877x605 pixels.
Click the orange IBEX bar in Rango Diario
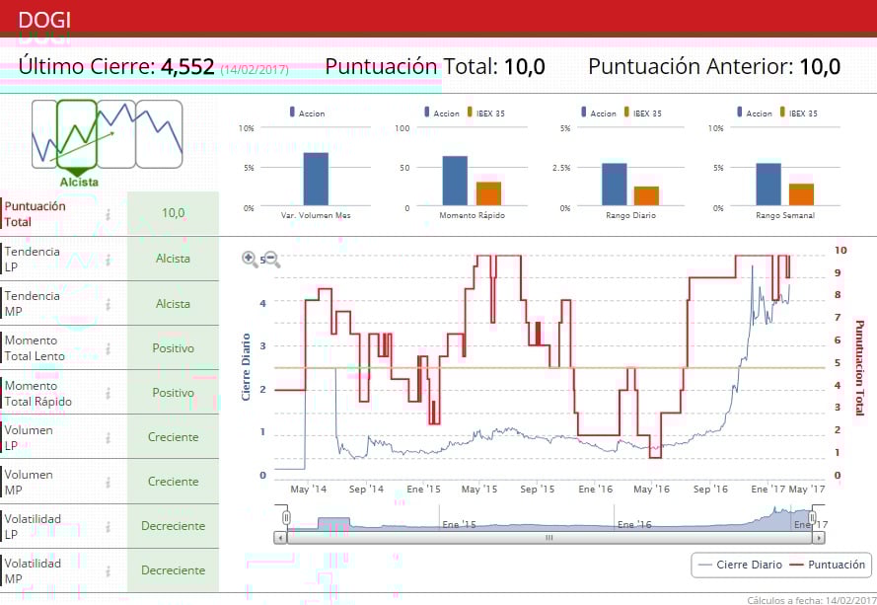pos(646,196)
